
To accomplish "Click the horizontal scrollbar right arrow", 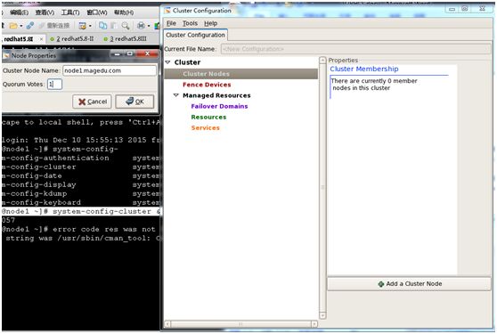I will [x=314, y=324].
